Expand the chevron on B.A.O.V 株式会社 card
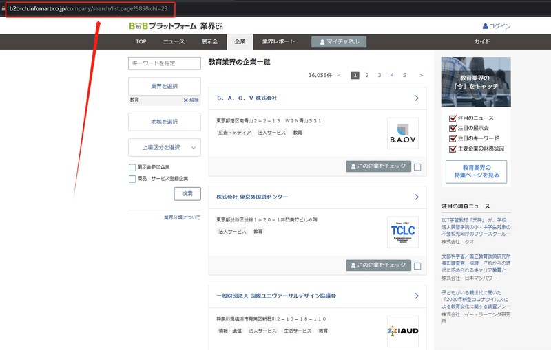This screenshot has height=350, width=551. pos(417,98)
